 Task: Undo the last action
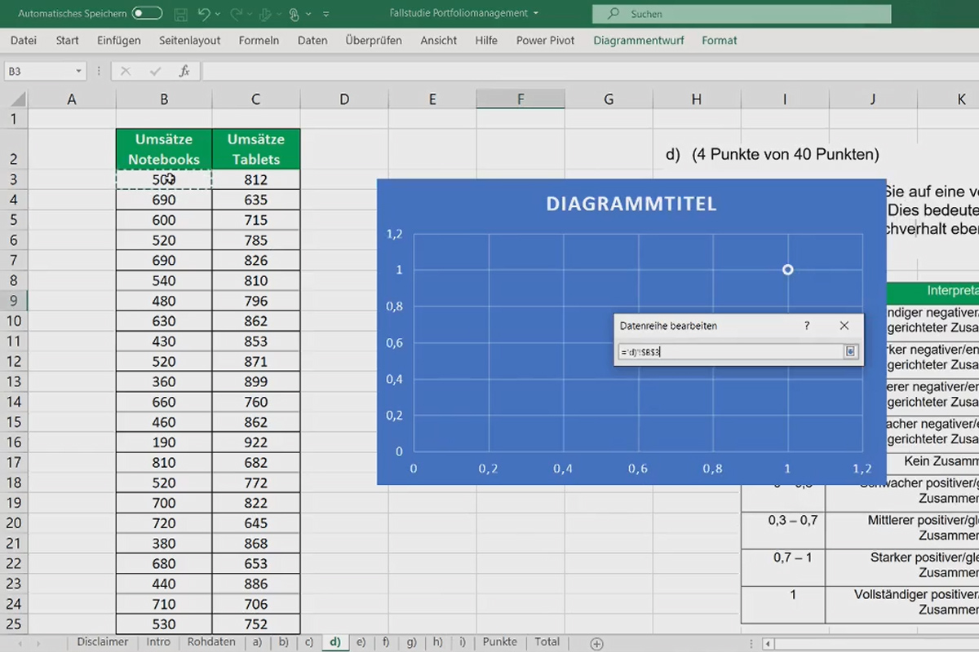pyautogui.click(x=204, y=14)
